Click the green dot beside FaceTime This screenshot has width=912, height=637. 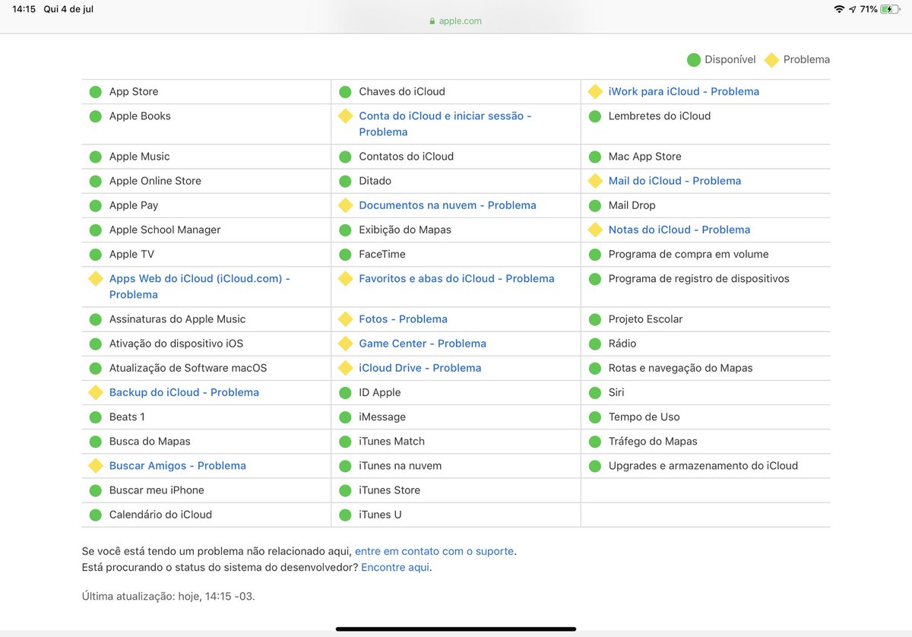pyautogui.click(x=345, y=255)
